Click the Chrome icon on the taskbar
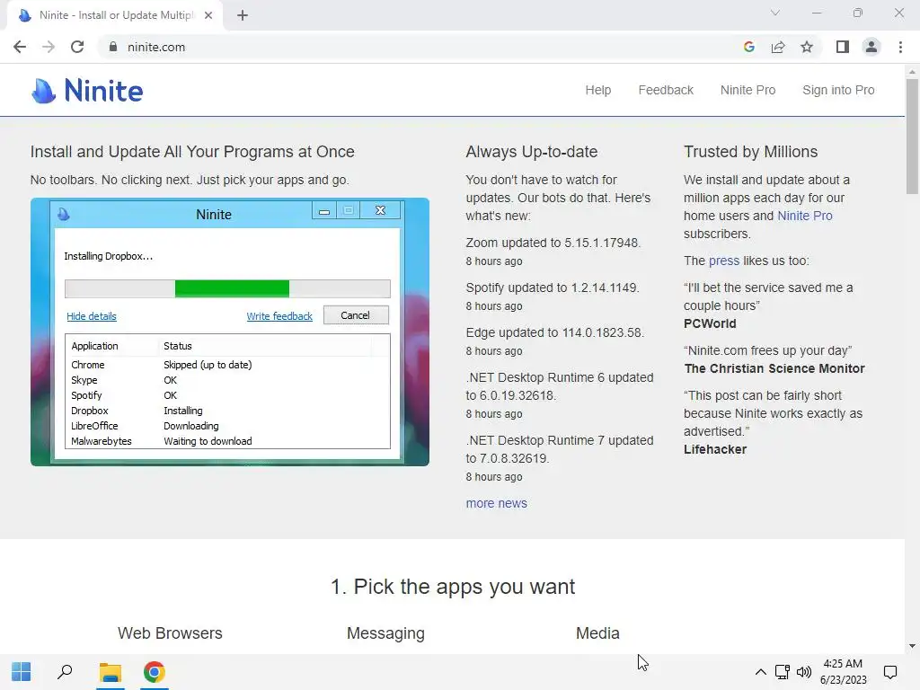920x690 pixels. pyautogui.click(x=155, y=672)
